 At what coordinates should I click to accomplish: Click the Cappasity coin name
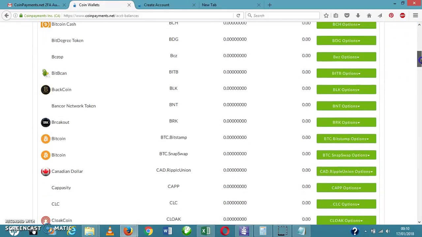[61, 188]
